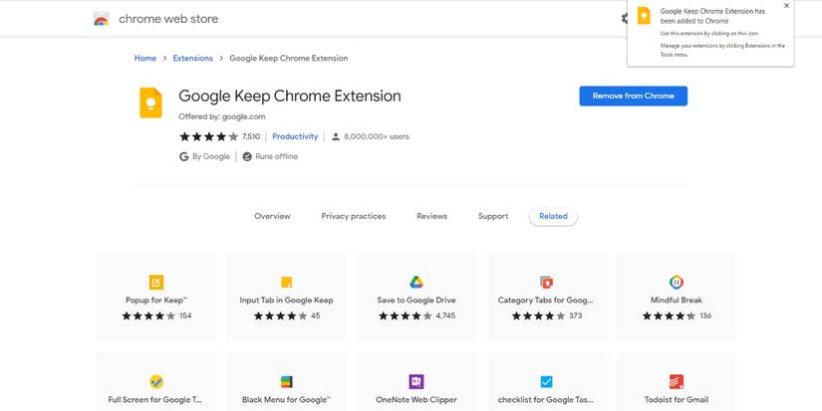Click the Remove from Chrome button
Viewport: 822px width, 411px height.
(633, 96)
